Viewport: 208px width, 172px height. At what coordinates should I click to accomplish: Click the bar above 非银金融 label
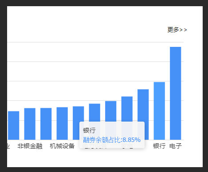coord(30,124)
